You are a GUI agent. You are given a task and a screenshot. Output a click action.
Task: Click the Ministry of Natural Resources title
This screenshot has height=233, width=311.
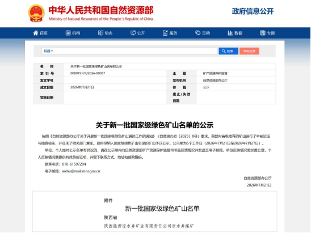[101, 13]
